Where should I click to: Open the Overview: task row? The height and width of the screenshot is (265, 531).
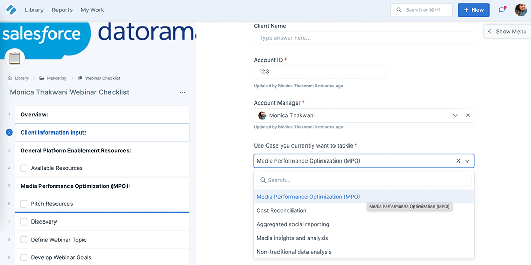[102, 114]
